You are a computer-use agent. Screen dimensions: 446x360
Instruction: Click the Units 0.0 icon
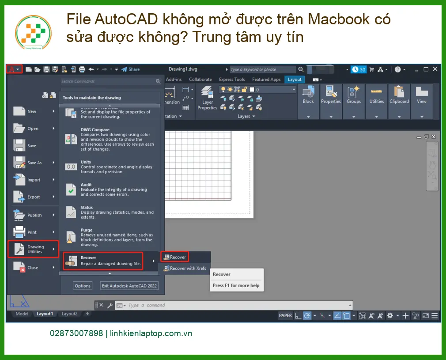point(71,167)
